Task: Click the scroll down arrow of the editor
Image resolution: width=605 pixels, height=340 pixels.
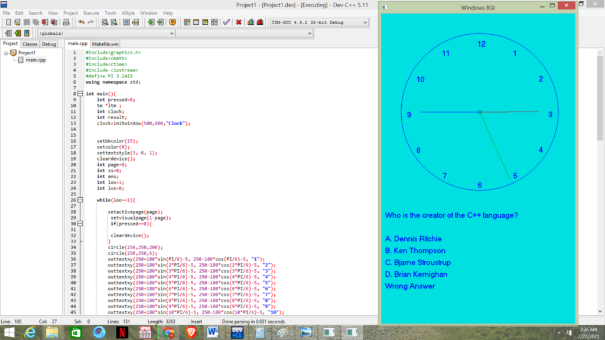Action: click(x=600, y=312)
